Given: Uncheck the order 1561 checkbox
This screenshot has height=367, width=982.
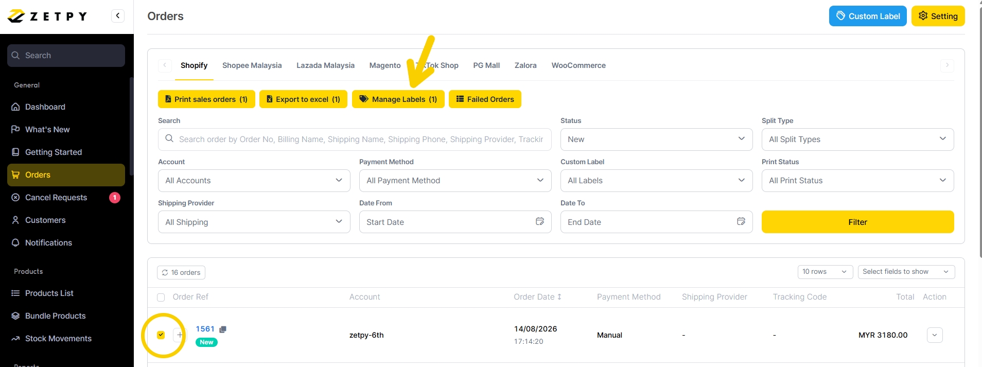Looking at the screenshot, I should [x=161, y=335].
